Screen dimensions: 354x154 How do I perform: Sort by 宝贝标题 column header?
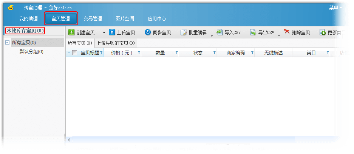(90, 53)
